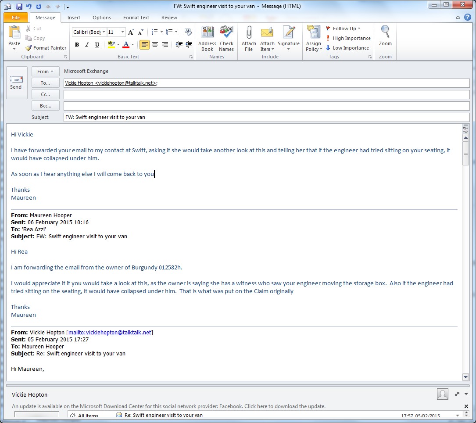This screenshot has width=476, height=423.
Task: Open Follow Up flag menu
Action: 343,29
